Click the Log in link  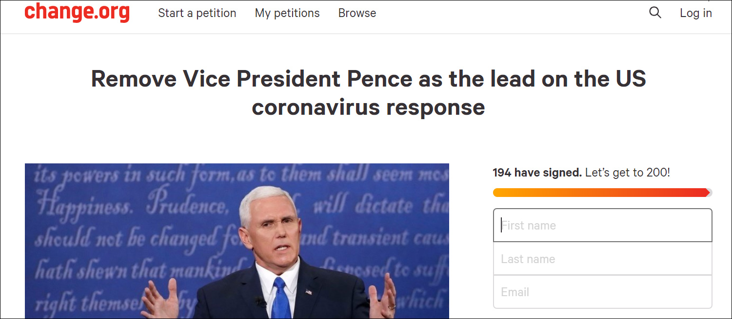(696, 13)
